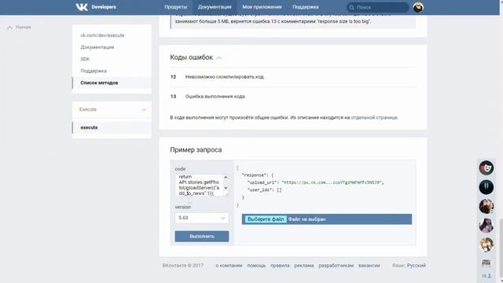Viewport: 503px width, 283px height.
Task: Click the Коды ошибок heading
Action: (x=191, y=57)
